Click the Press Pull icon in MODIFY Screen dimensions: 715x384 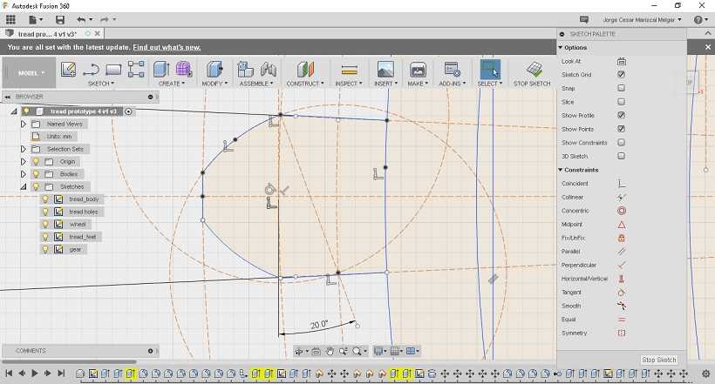click(214, 70)
